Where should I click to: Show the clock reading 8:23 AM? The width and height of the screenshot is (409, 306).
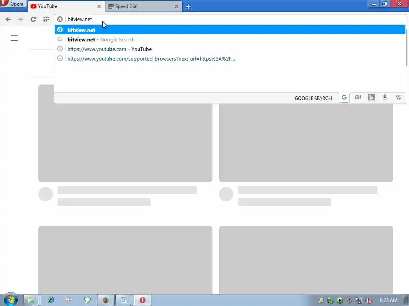(x=388, y=300)
